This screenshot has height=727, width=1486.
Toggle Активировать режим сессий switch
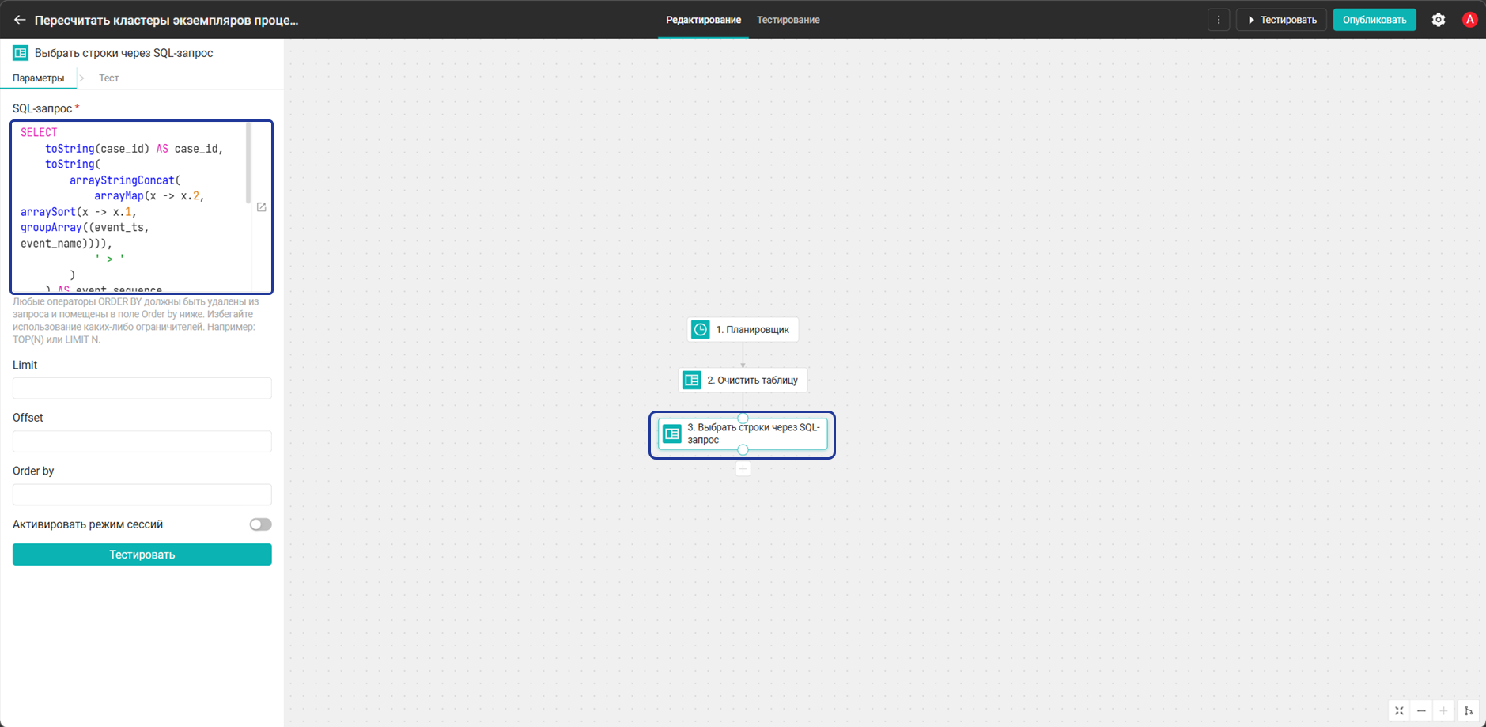260,524
